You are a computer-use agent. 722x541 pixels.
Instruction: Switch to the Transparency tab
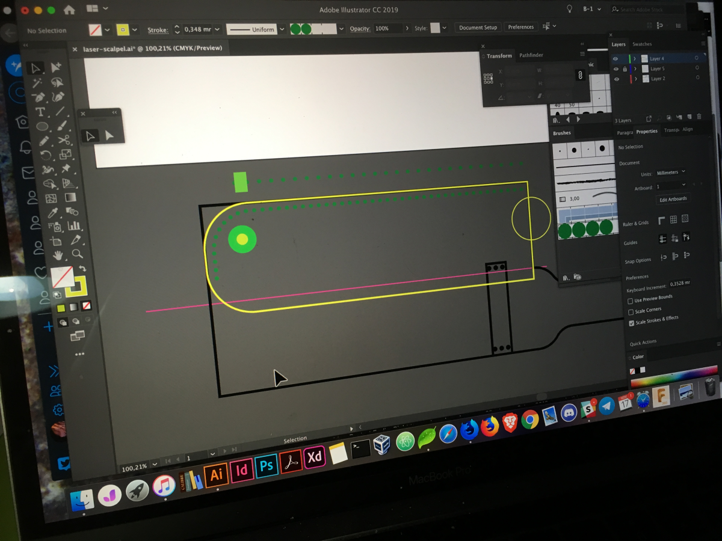coord(671,130)
